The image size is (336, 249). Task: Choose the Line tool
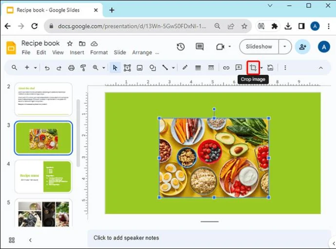tap(165, 68)
